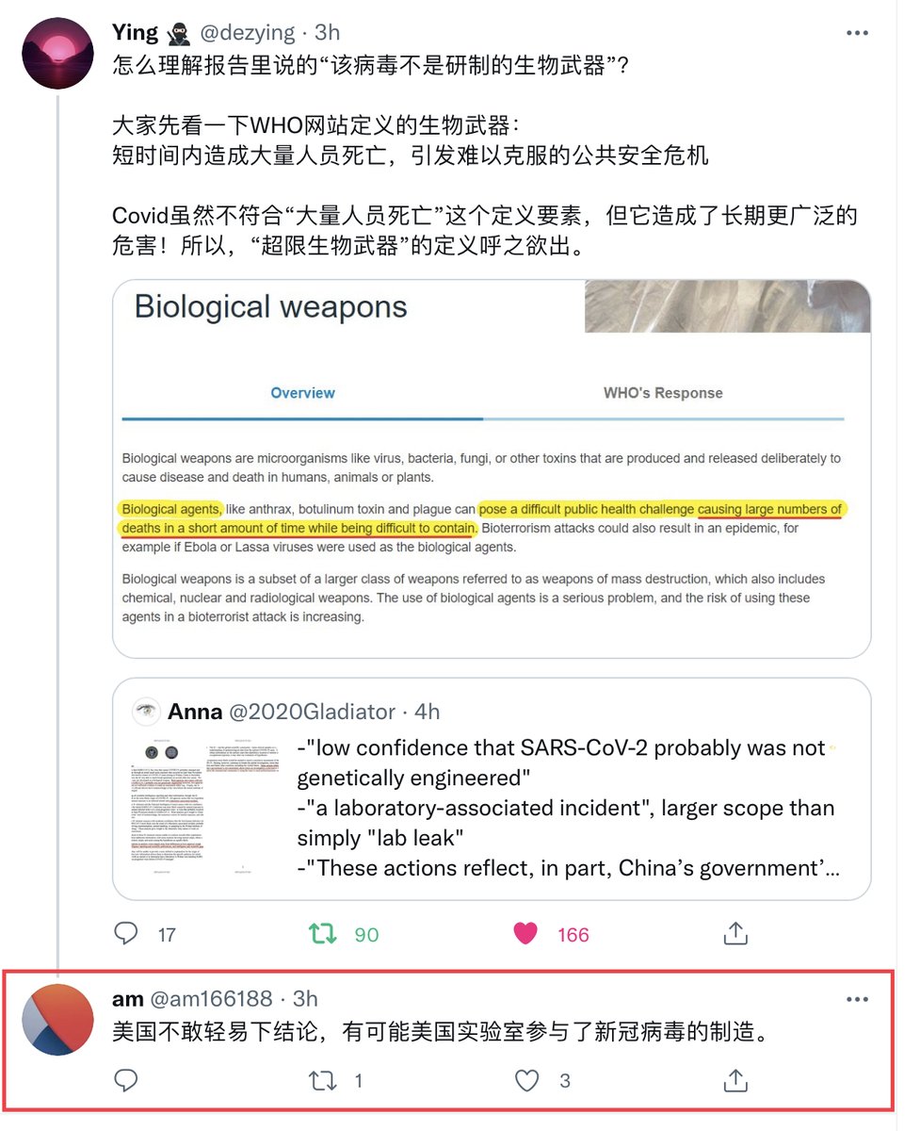
Task: Unlike Ying's tweet with 166 likes
Action: coord(525,933)
